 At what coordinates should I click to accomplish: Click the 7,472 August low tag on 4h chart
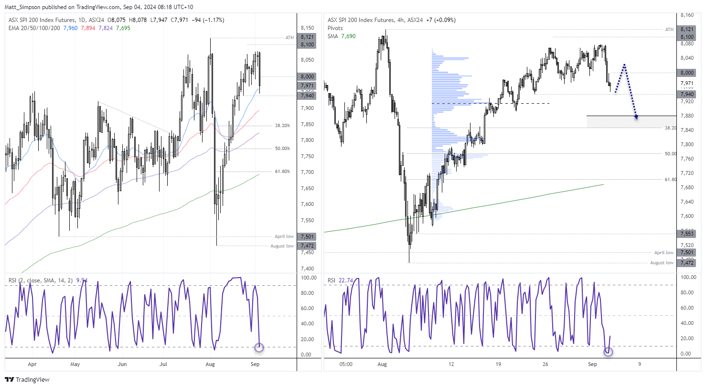685,263
